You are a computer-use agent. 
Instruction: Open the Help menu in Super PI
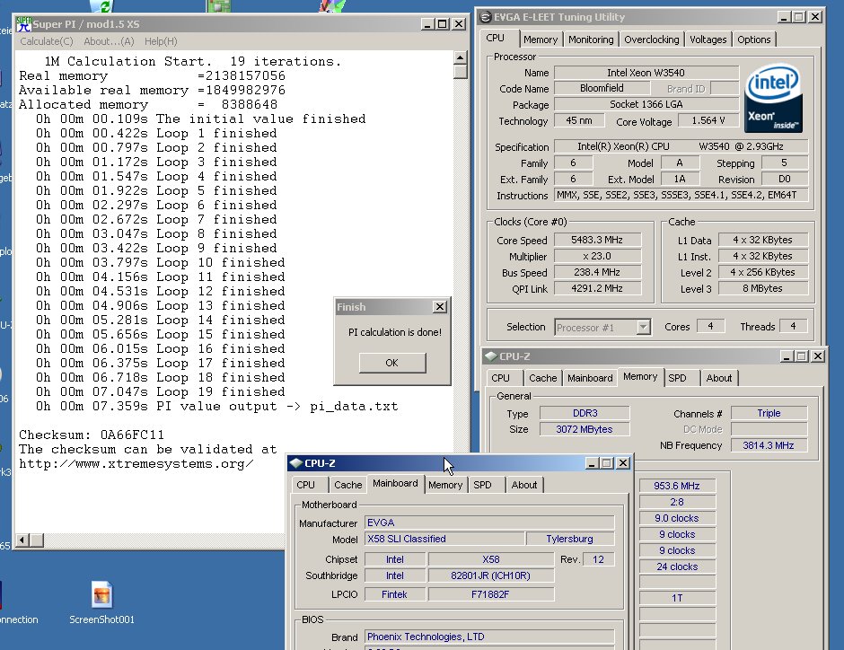tap(161, 41)
